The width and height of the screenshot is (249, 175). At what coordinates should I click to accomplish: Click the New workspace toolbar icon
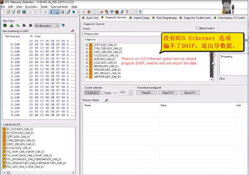(x=3, y=12)
